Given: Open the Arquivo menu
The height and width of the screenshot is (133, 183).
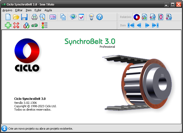Looking at the screenshot, I should [x=7, y=10].
